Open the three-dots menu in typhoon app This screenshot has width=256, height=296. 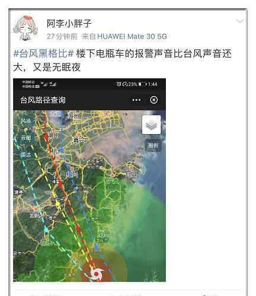tap(136, 100)
